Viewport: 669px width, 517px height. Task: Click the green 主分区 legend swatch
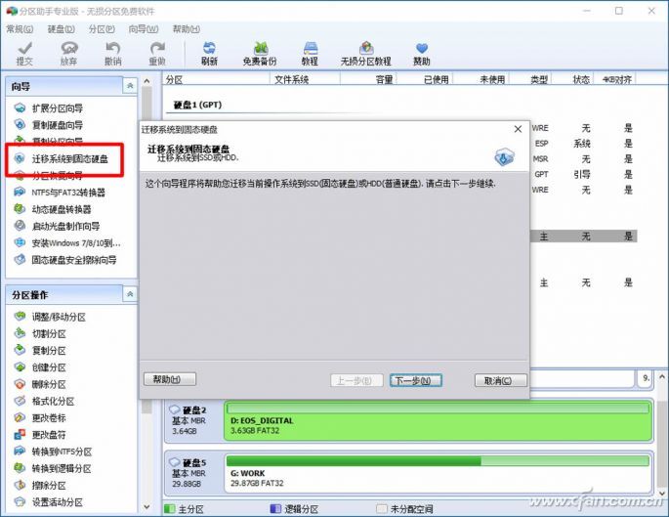169,509
